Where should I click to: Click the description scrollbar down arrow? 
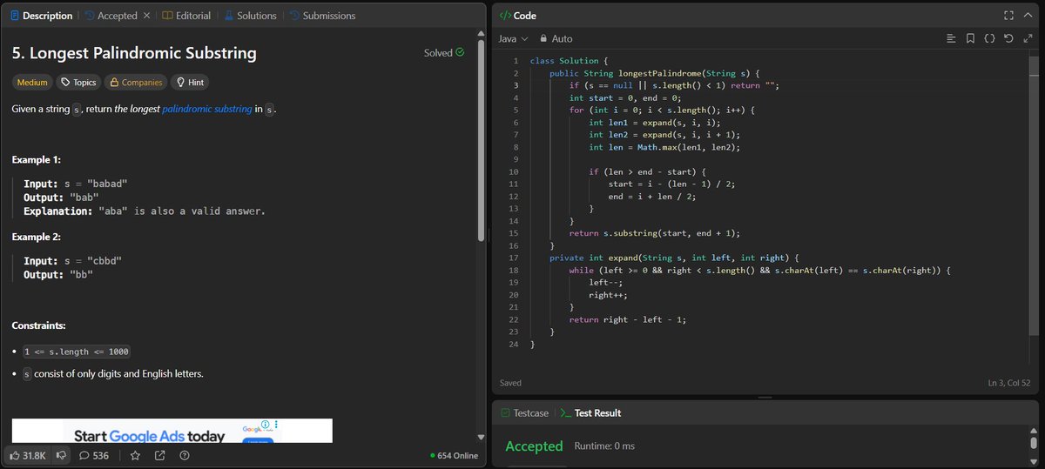(481, 437)
